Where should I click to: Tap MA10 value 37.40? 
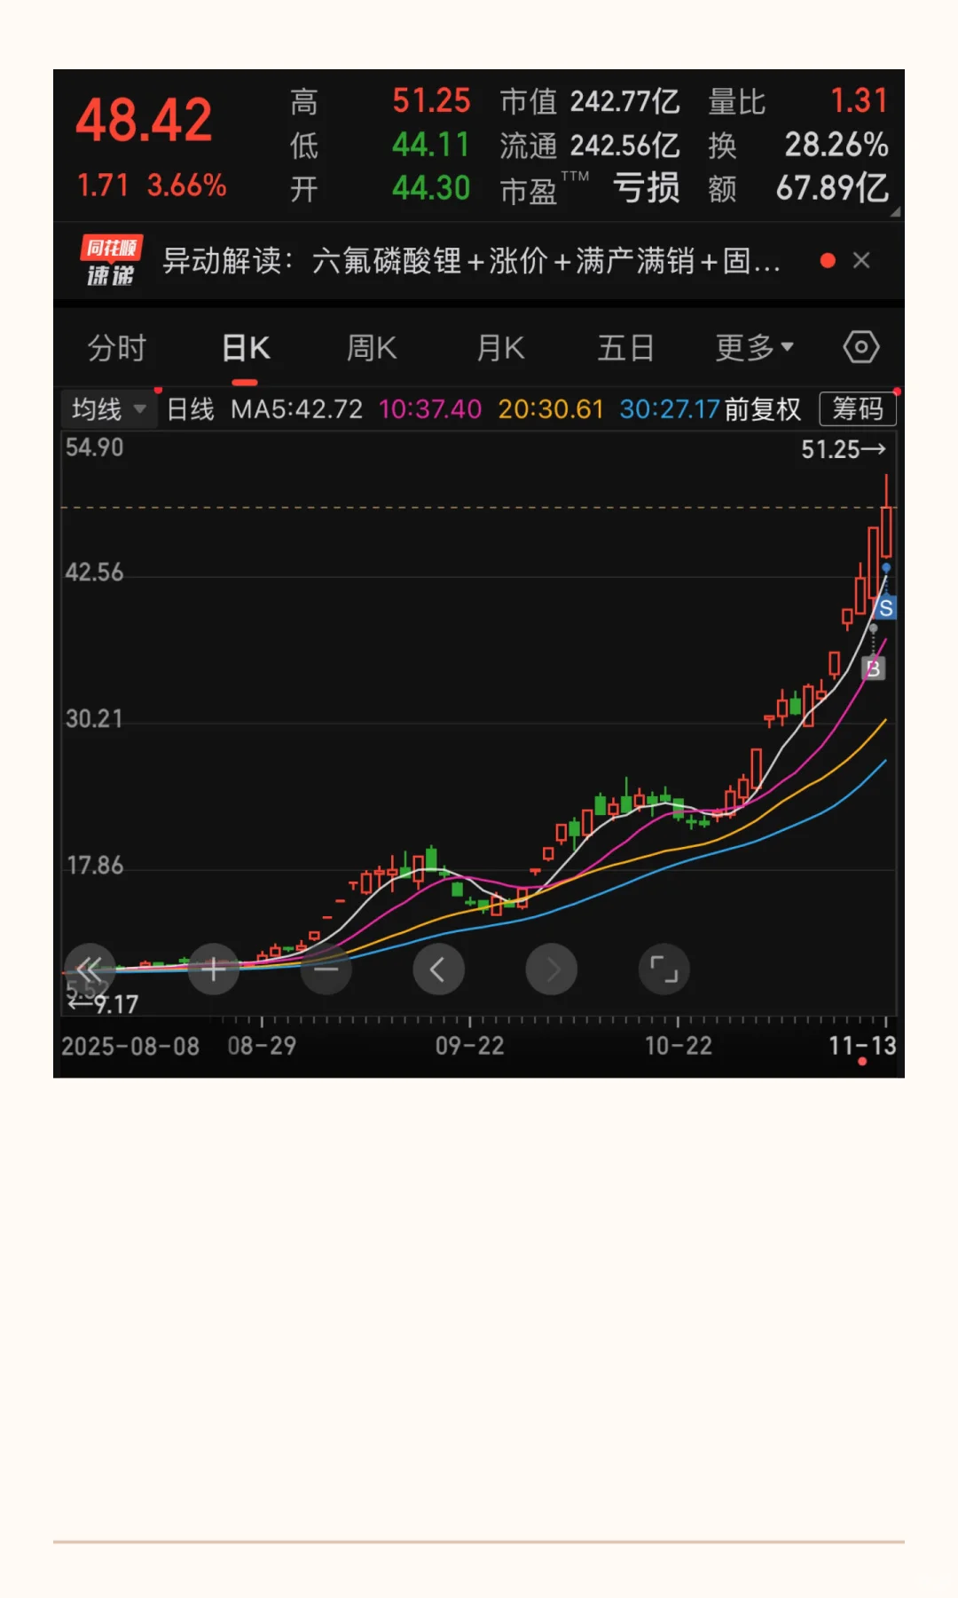click(x=430, y=409)
